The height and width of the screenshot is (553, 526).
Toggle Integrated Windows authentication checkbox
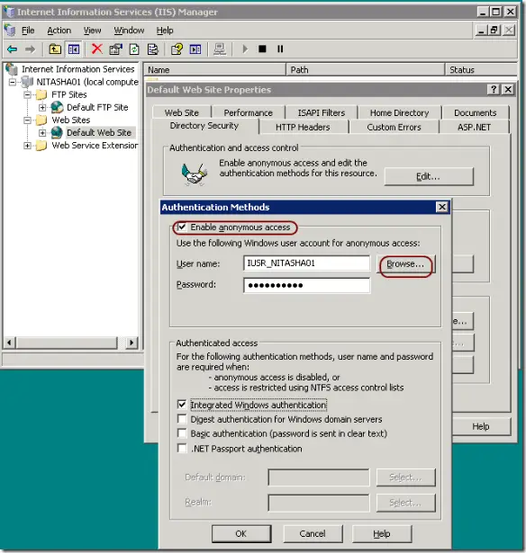pyautogui.click(x=182, y=404)
